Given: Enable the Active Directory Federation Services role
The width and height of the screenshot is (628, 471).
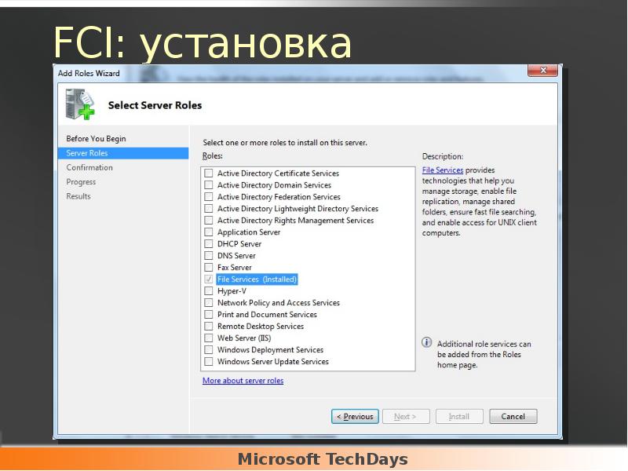Looking at the screenshot, I should (209, 197).
